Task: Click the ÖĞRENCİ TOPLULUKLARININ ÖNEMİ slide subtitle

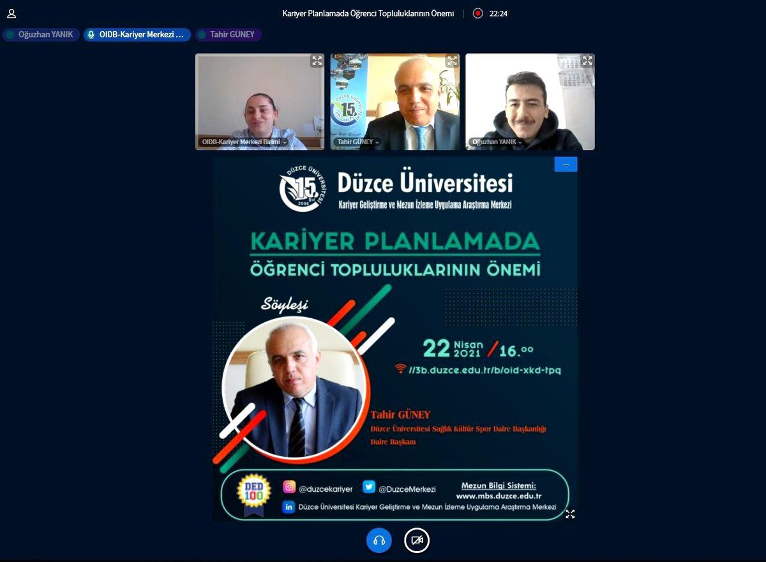Action: tap(395, 269)
